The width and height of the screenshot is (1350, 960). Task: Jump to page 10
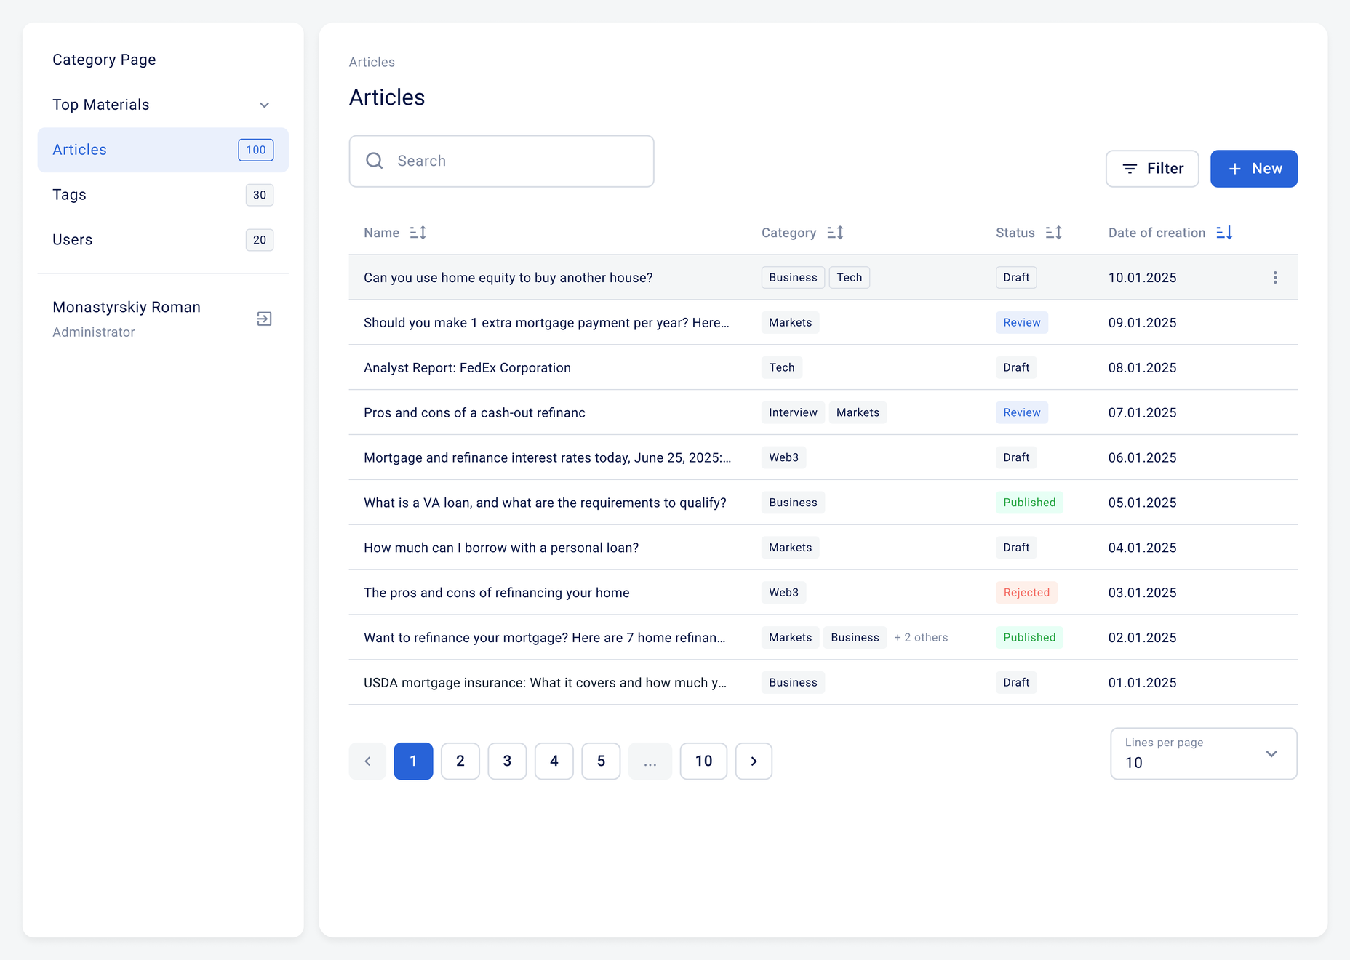[x=703, y=761]
